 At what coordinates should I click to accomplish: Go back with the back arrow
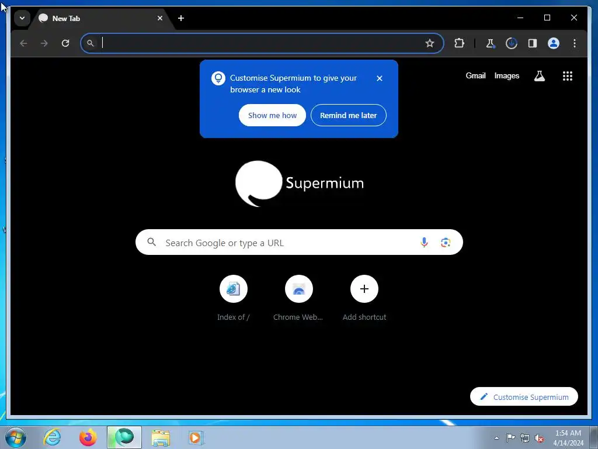[23, 43]
